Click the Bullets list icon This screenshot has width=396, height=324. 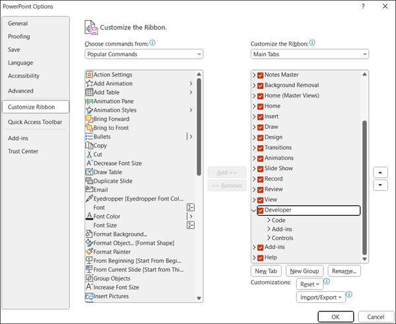(x=89, y=137)
